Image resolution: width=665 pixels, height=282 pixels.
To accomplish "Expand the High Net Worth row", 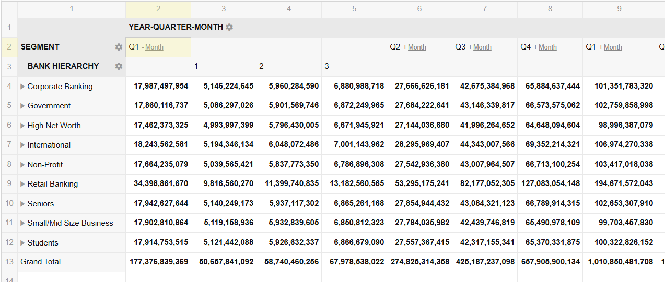I will click(x=22, y=126).
